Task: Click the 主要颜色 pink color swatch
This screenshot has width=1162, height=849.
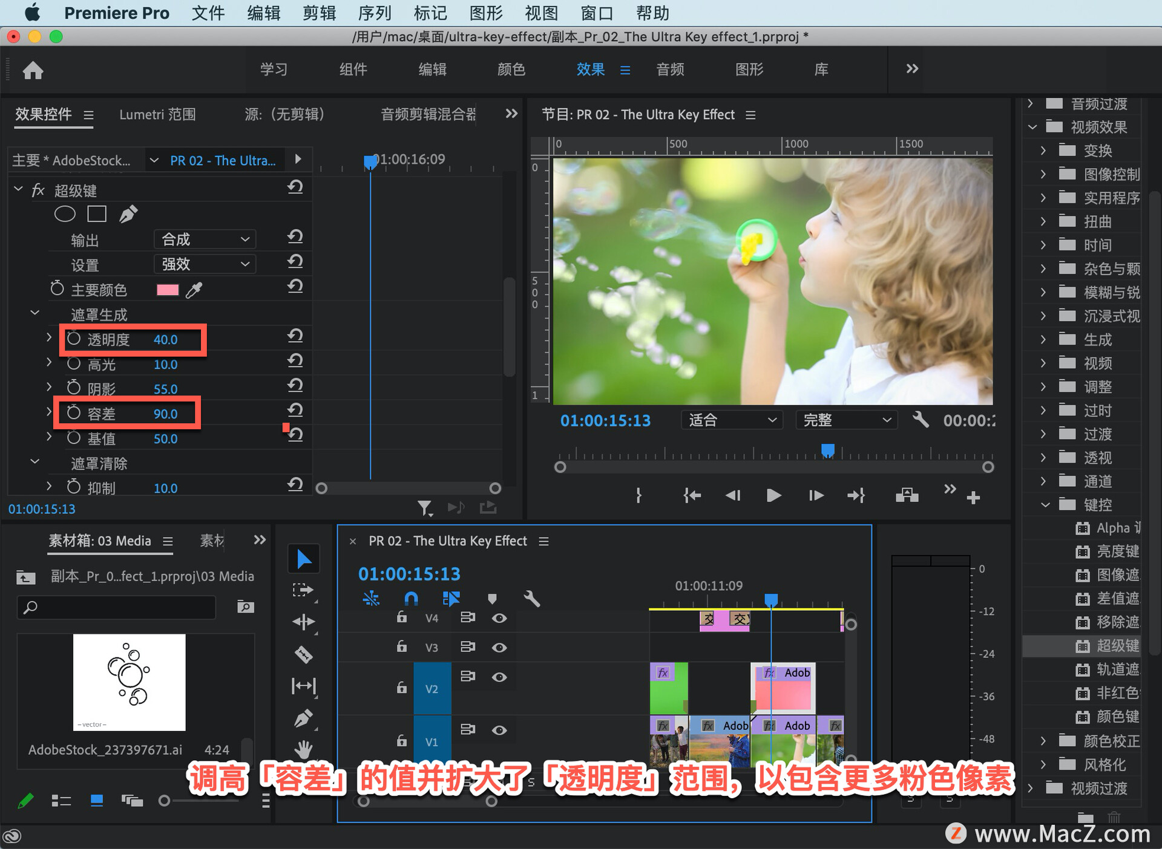Action: tap(168, 290)
